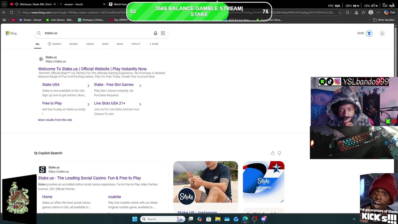Open Microsoft Store from taskbar
398x224 pixels.
(209, 219)
